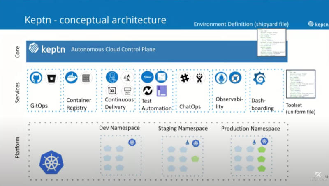Select the code bracket box icon

[127, 91]
